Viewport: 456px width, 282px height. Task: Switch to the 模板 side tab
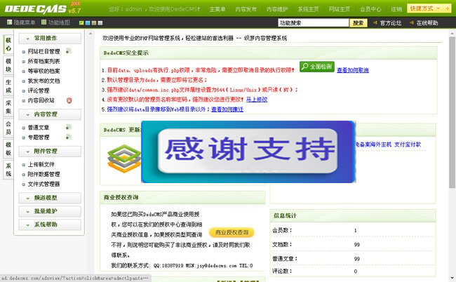(8, 149)
